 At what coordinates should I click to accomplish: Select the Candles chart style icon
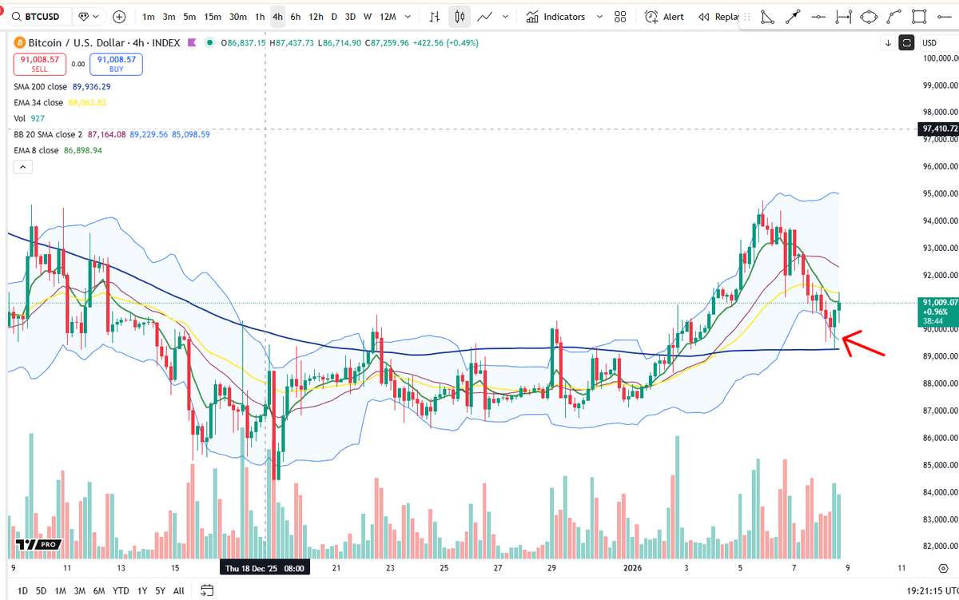click(x=460, y=16)
